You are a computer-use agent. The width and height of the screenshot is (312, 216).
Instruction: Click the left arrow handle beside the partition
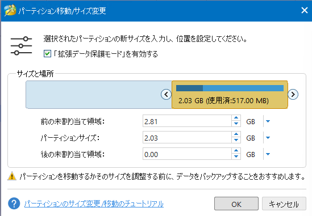tap(166, 94)
